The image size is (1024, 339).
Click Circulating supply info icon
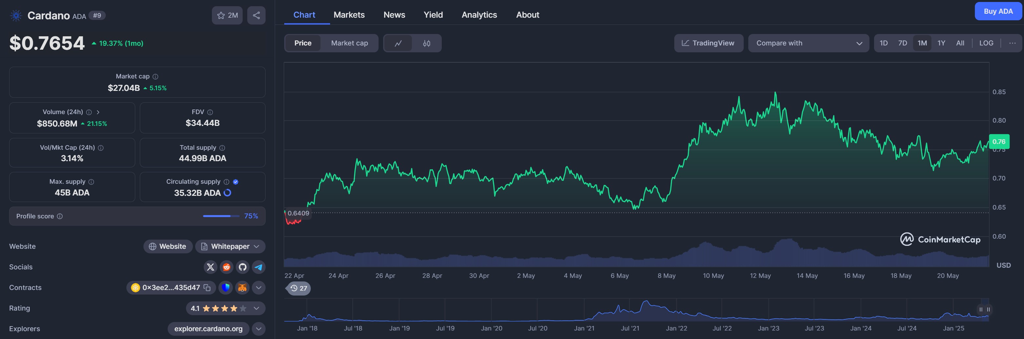(227, 182)
